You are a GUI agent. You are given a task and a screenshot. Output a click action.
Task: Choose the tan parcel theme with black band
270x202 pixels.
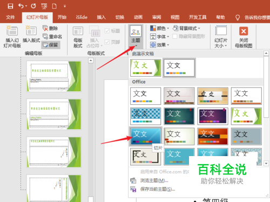pyautogui.click(x=213, y=96)
